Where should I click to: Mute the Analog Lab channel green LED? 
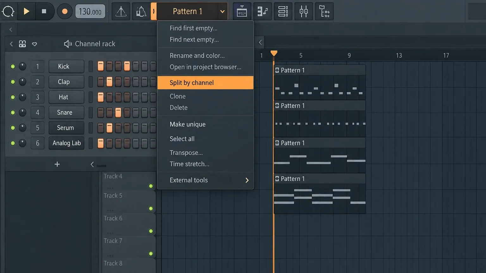13,143
